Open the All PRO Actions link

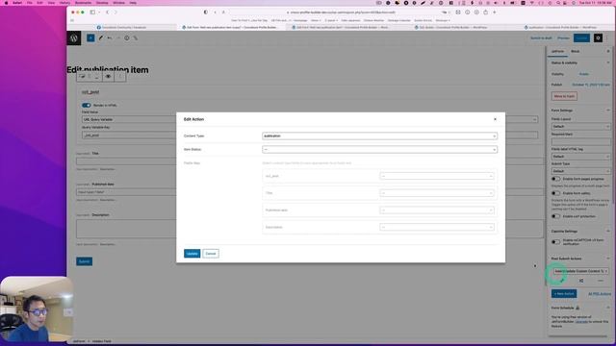coord(600,294)
